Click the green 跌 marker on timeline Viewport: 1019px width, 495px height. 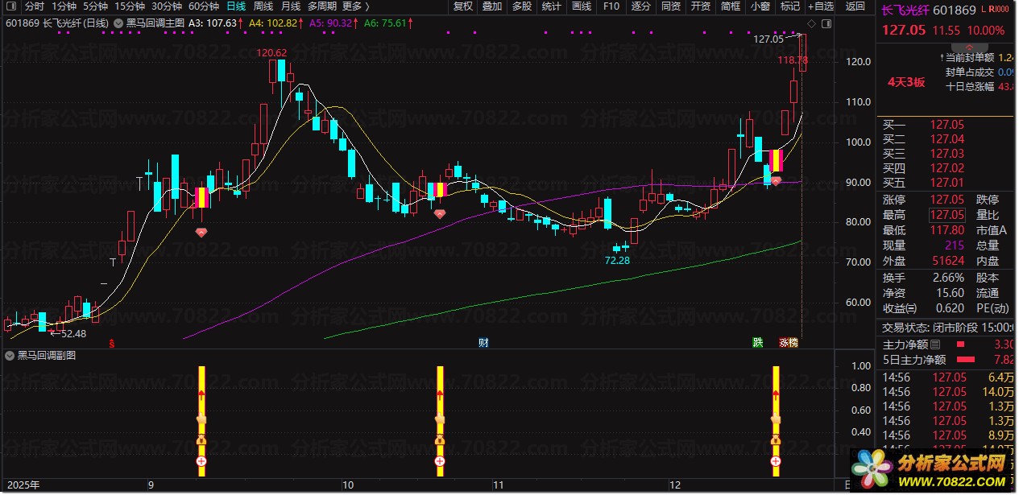(757, 342)
